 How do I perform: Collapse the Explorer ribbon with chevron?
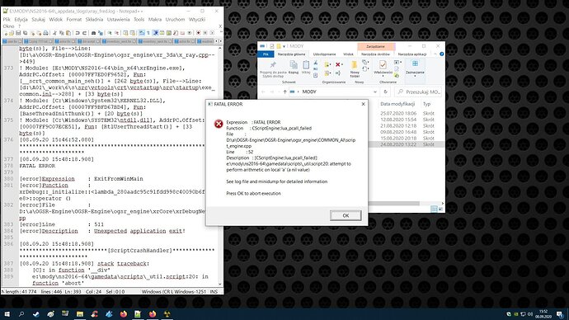(x=435, y=54)
